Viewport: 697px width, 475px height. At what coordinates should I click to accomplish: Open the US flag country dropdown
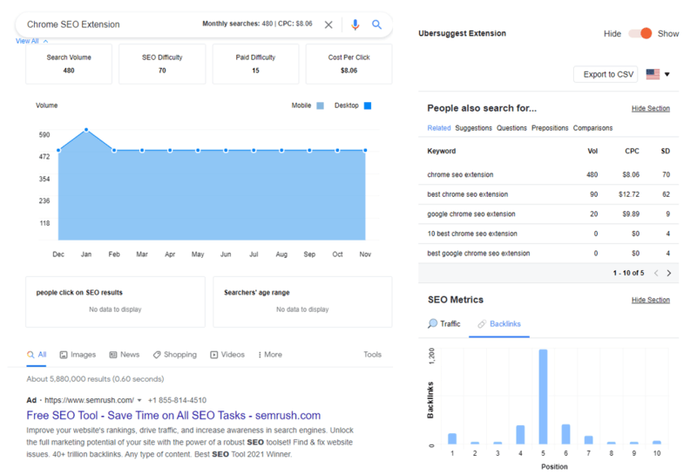pos(658,75)
